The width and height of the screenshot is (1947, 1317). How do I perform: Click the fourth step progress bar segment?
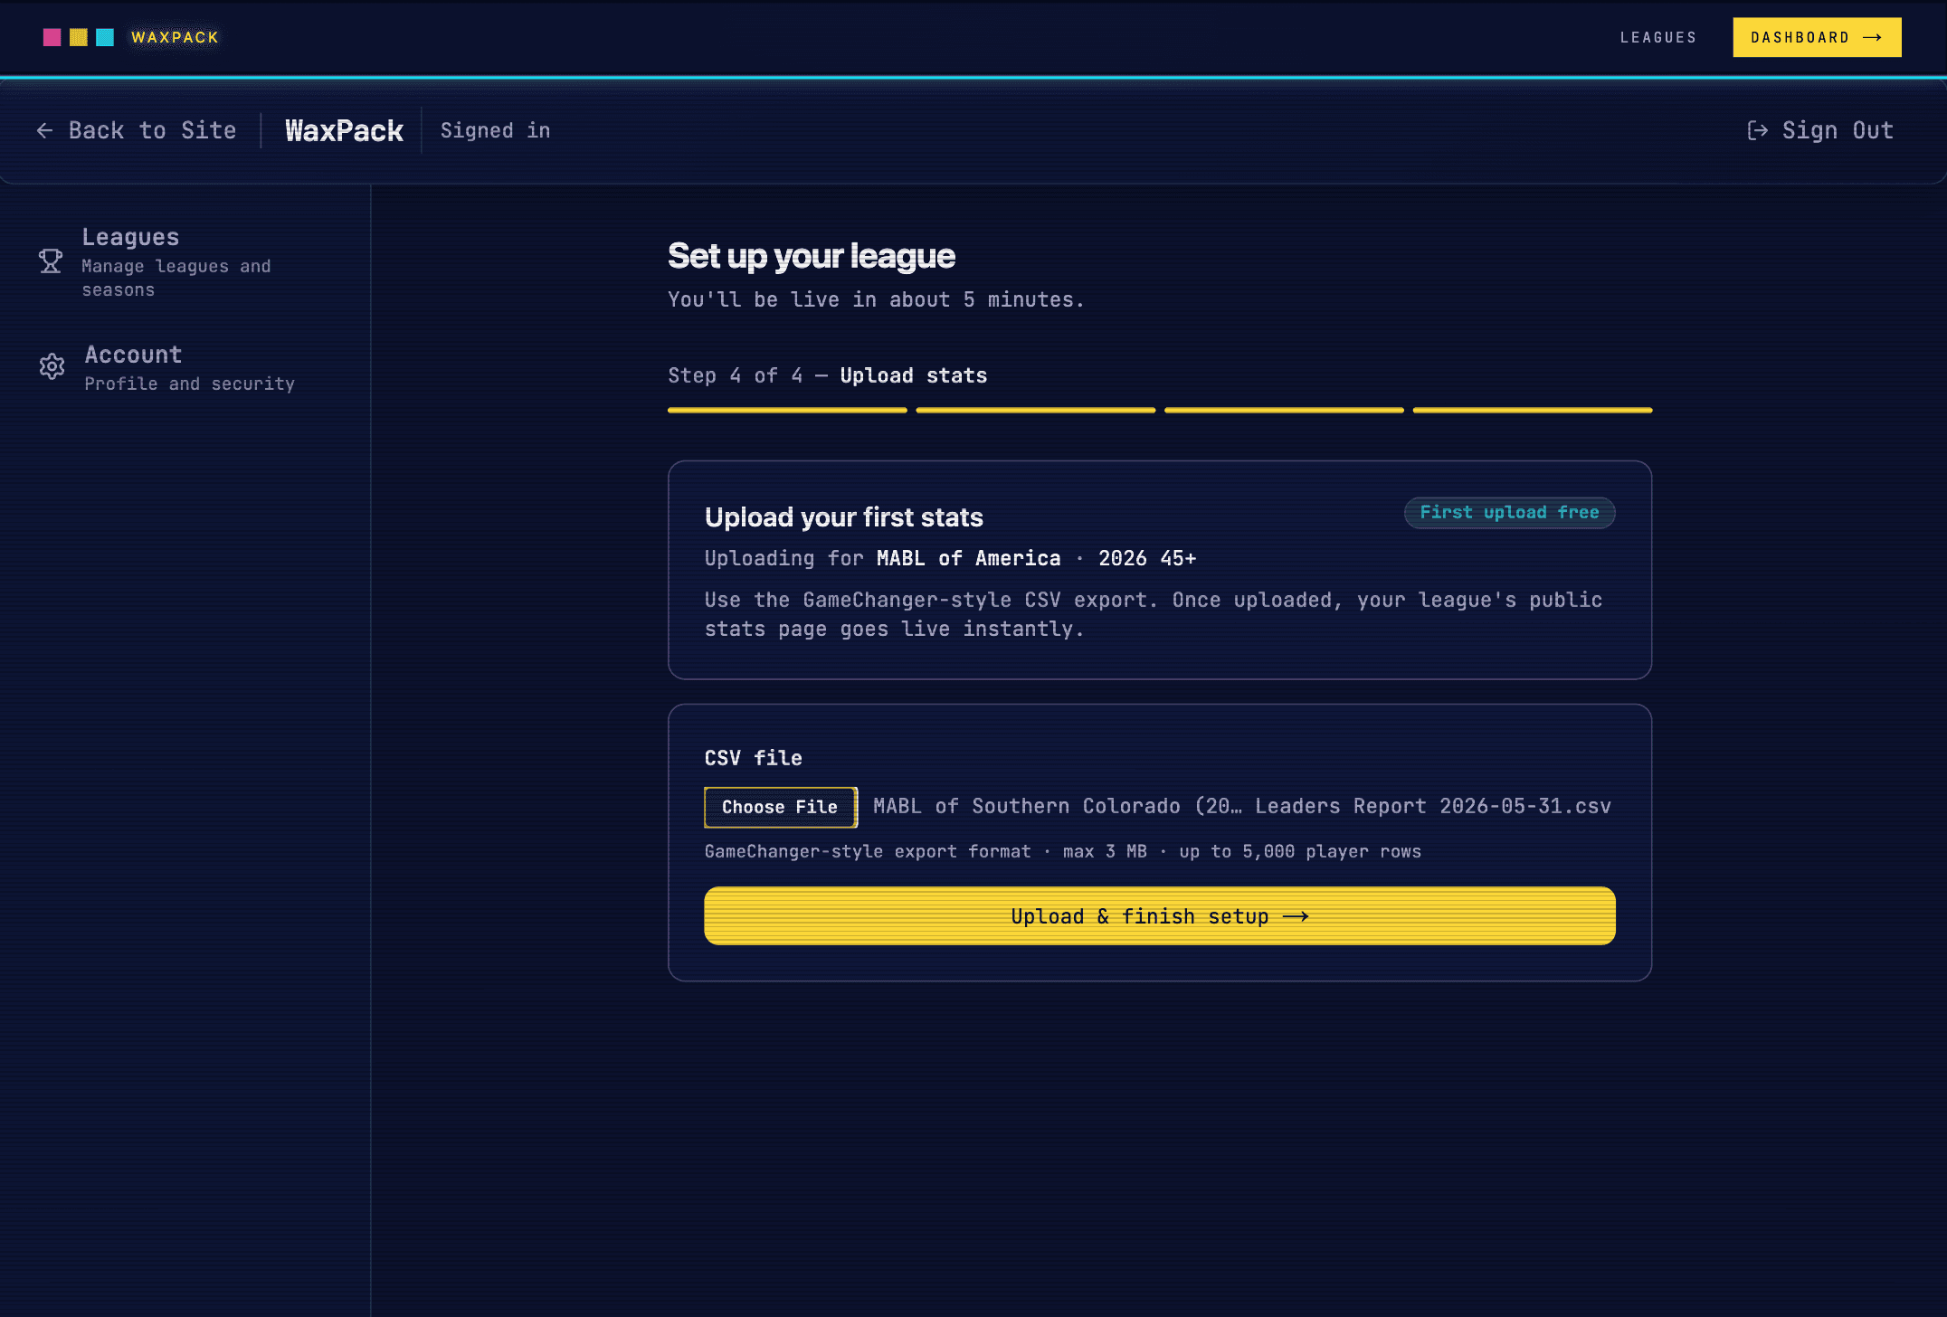pos(1533,410)
